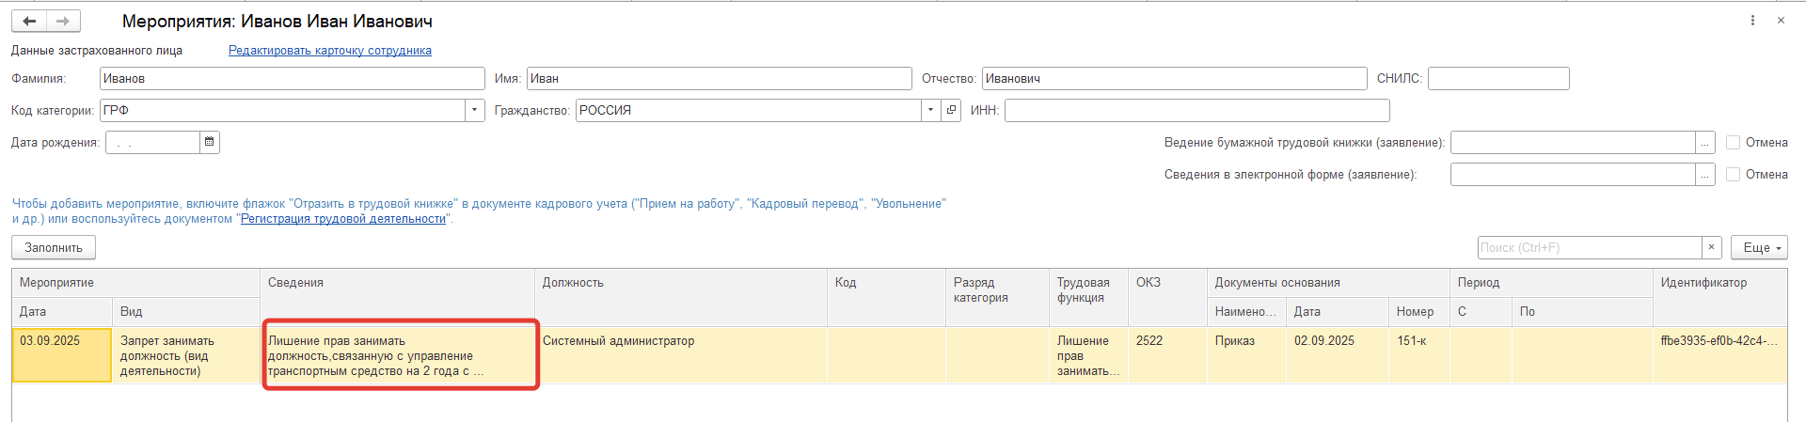Click the back navigation arrow
The image size is (1806, 422).
coord(29,21)
